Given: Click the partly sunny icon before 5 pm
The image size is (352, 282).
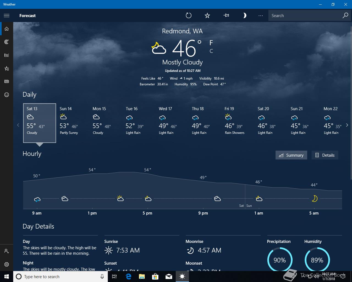Looking at the screenshot, I should pos(120,198).
